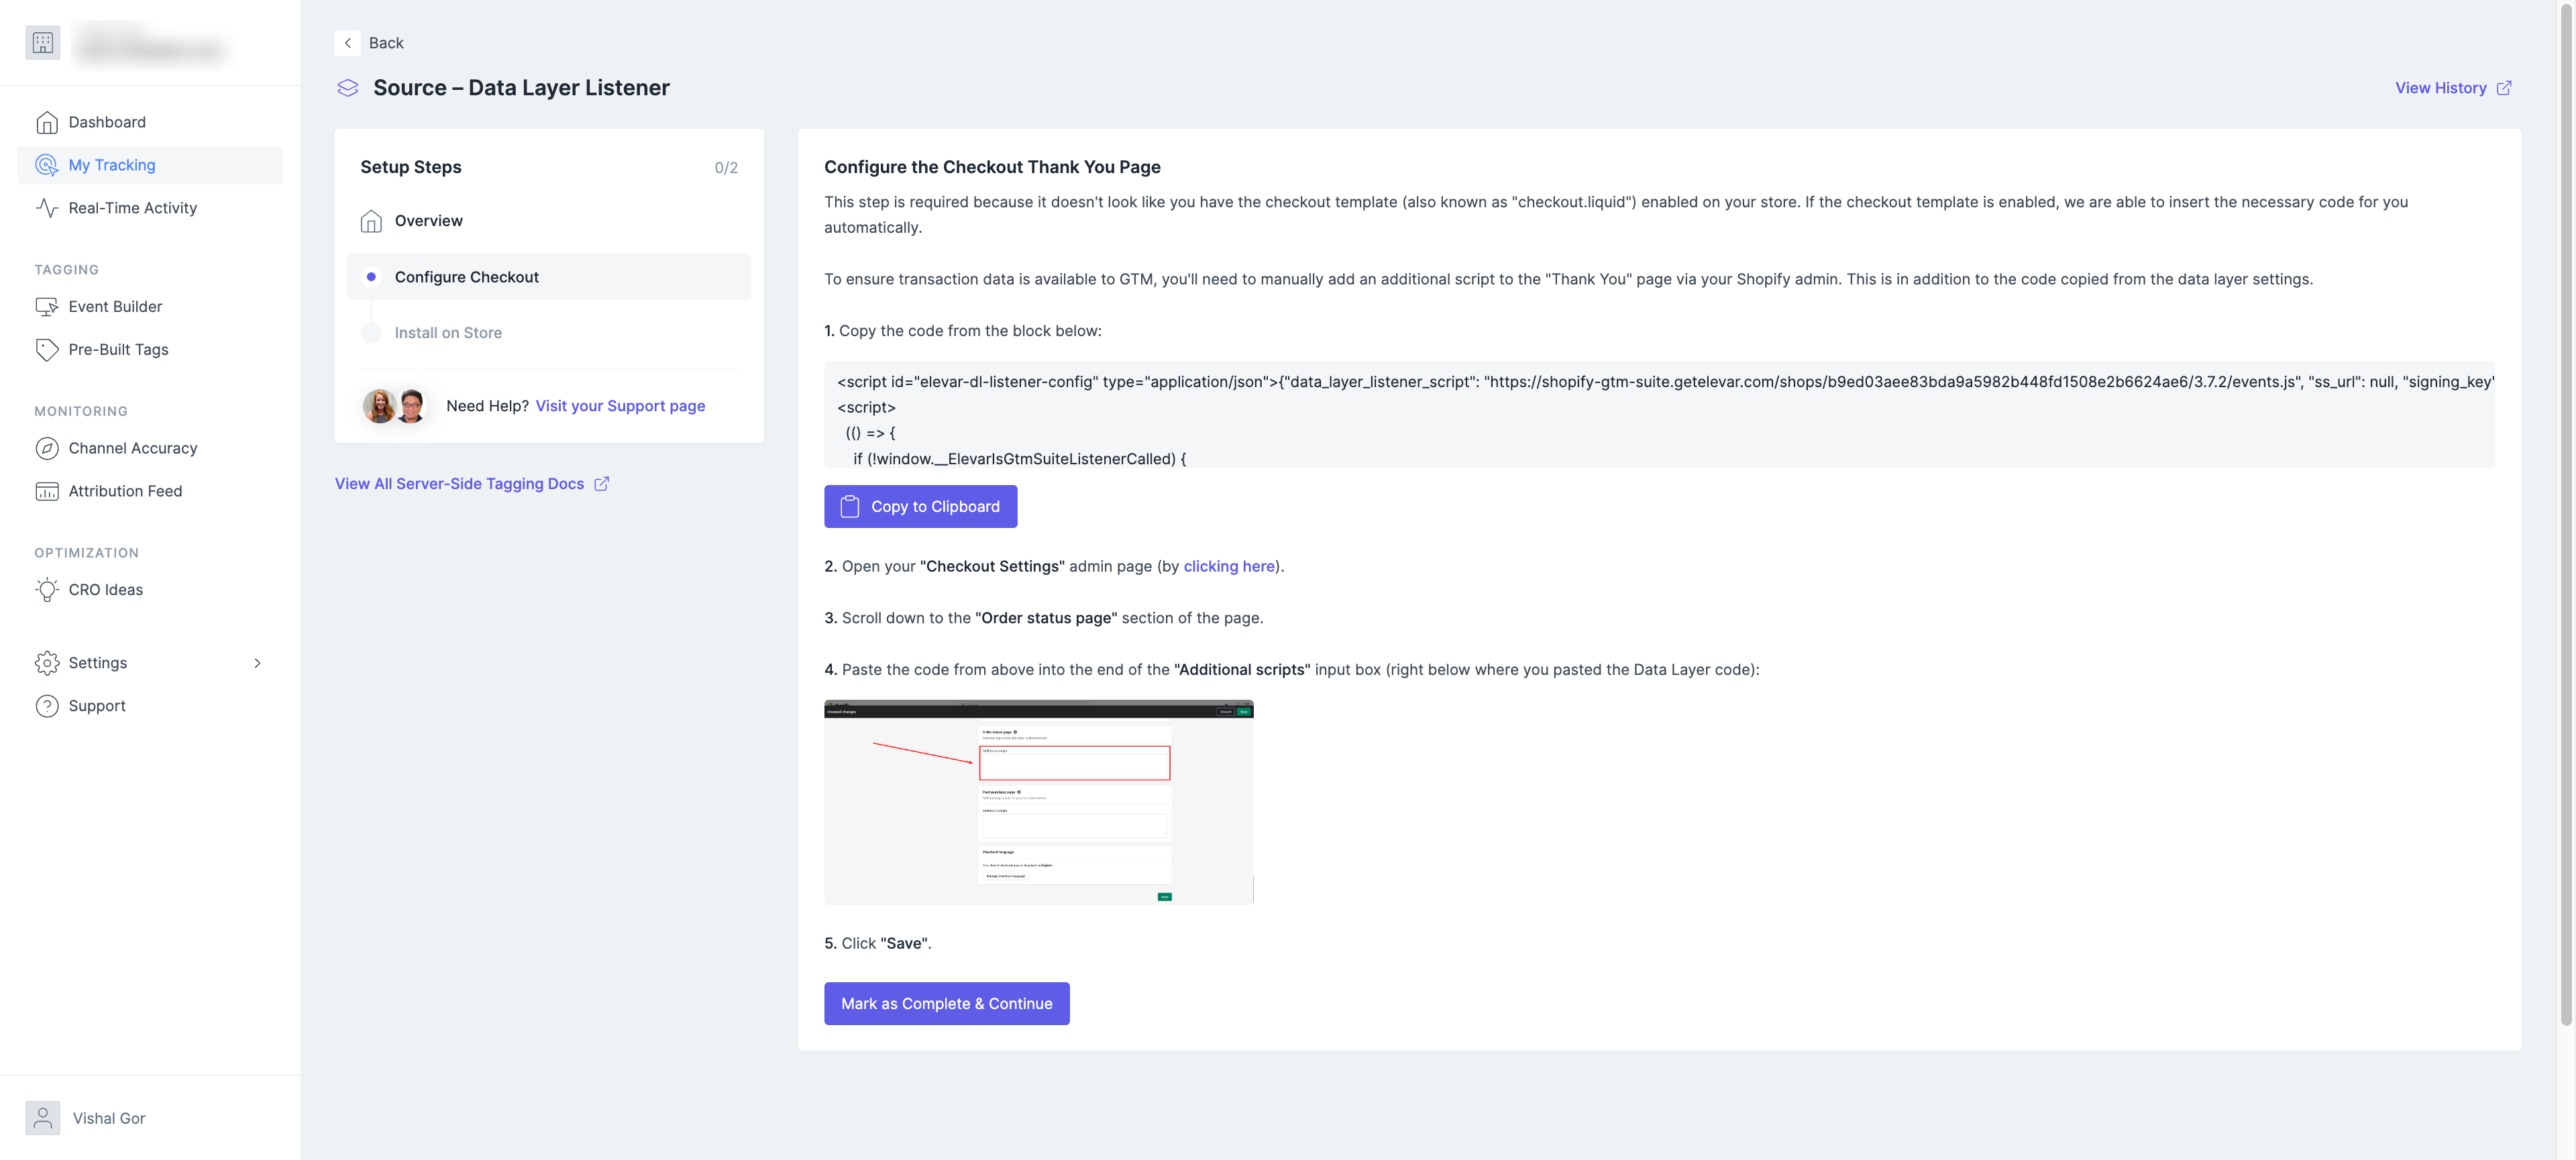This screenshot has height=1160, width=2576.
Task: Select the Install on Store step
Action: click(448, 333)
